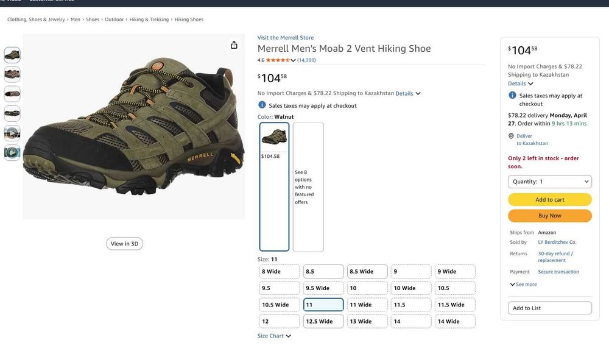Screen dimensions: 609x351
Task: Click Add to List
Action: tap(549, 308)
